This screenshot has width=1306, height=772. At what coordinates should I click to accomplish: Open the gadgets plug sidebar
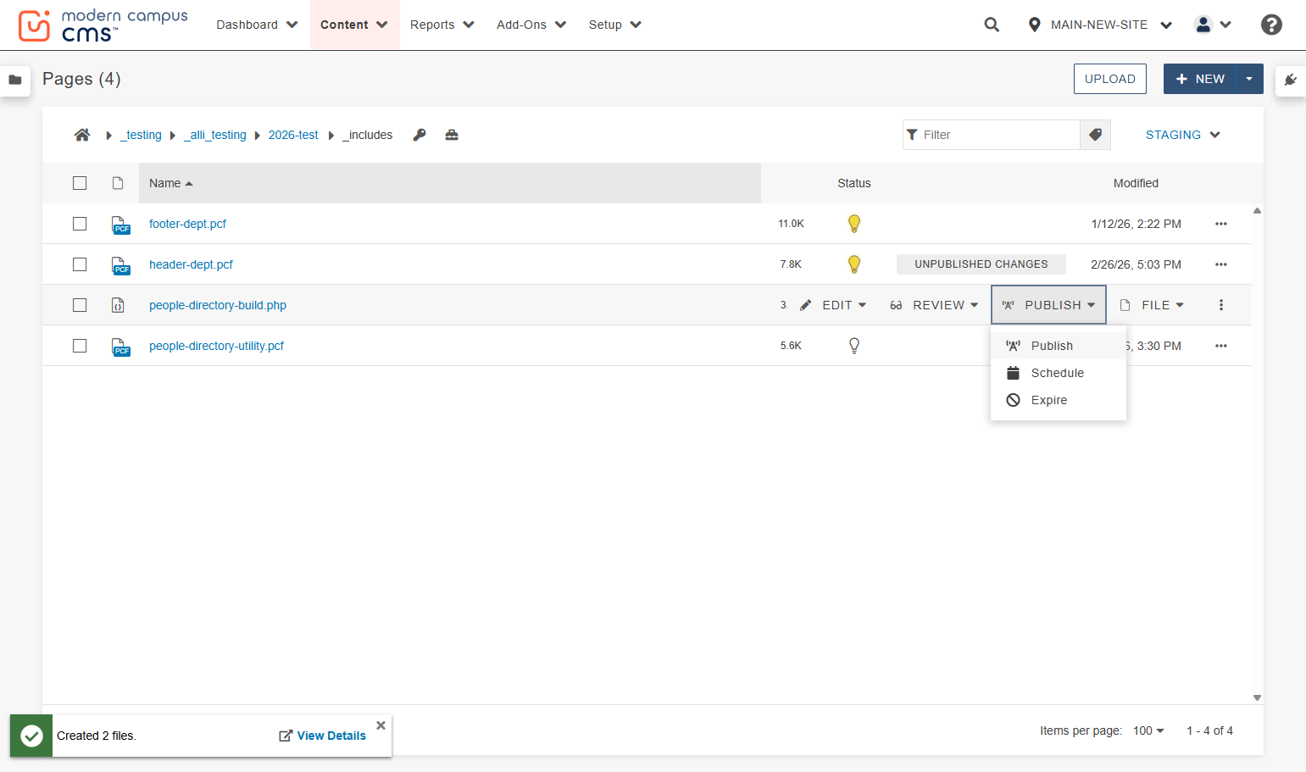pyautogui.click(x=1291, y=80)
